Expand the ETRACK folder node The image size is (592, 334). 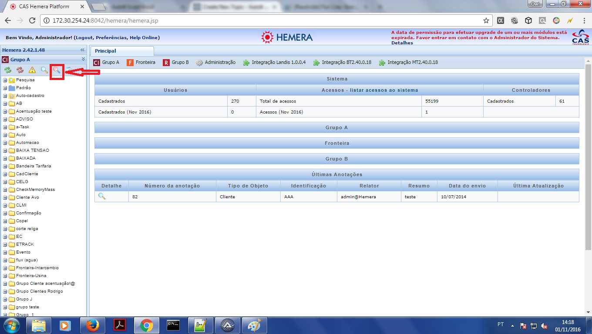[5, 244]
